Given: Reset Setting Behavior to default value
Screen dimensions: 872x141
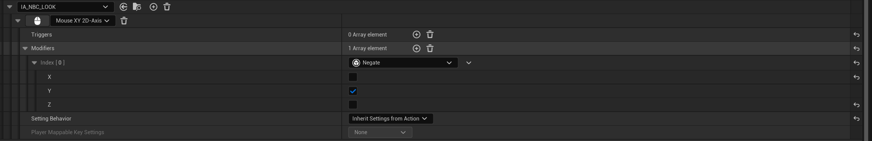Looking at the screenshot, I should pos(857,119).
